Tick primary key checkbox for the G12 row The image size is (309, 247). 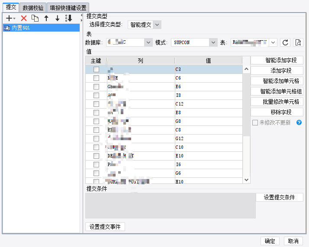point(96,139)
